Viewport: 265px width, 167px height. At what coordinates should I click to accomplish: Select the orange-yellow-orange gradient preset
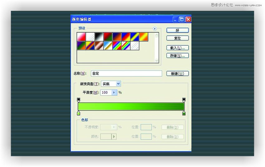[x=144, y=37]
